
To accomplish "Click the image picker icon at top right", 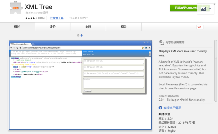I will (203, 9).
